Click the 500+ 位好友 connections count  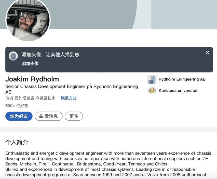17,106
